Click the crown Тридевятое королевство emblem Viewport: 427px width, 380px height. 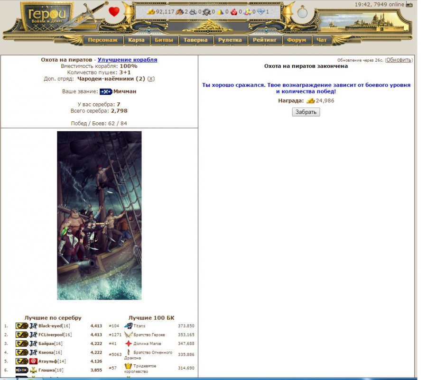pyautogui.click(x=128, y=366)
